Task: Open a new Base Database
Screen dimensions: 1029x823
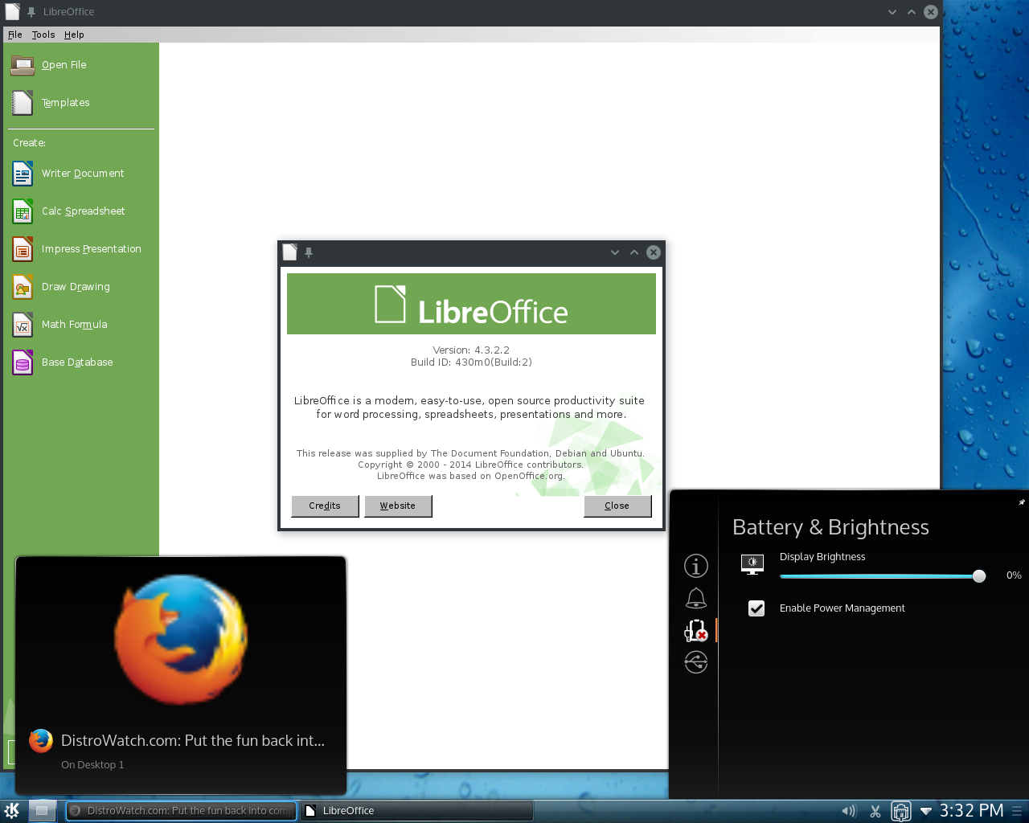Action: pos(63,362)
